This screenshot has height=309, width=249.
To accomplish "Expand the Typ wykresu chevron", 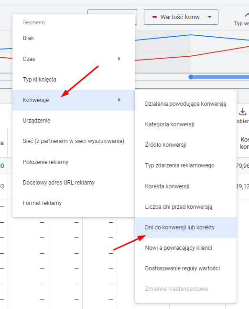I will 247,15.
